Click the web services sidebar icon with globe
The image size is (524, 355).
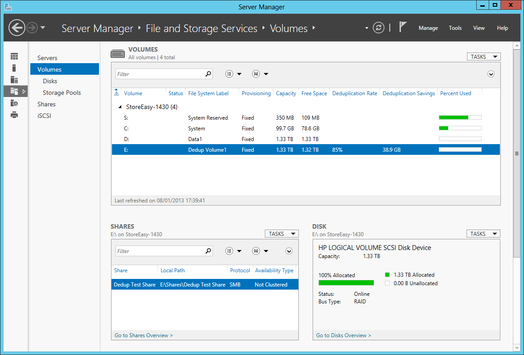[x=14, y=103]
